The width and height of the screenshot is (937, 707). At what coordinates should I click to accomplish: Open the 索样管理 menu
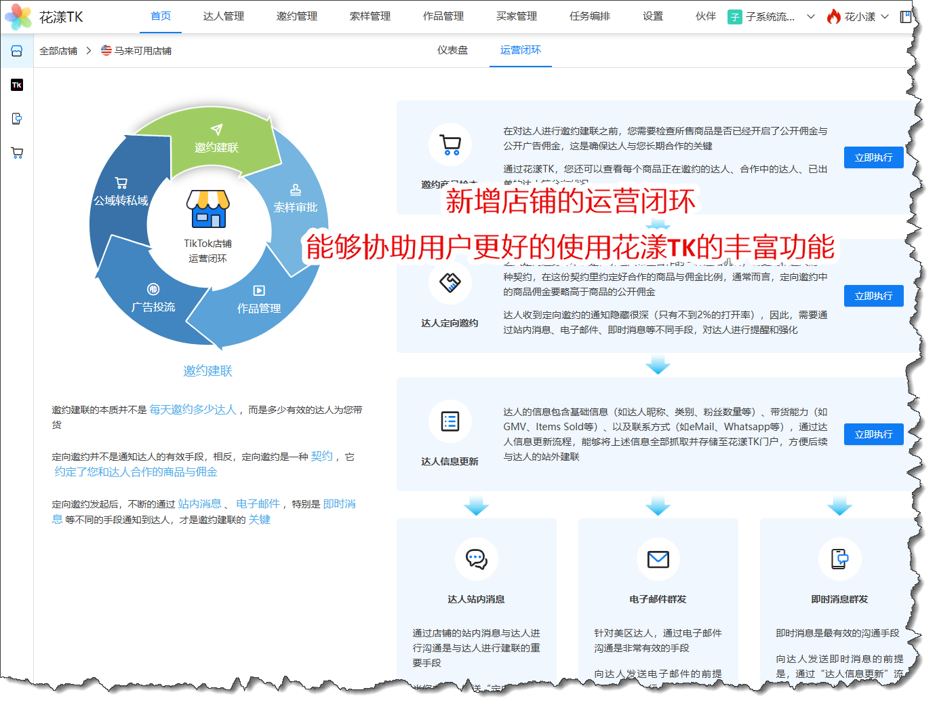tap(370, 16)
